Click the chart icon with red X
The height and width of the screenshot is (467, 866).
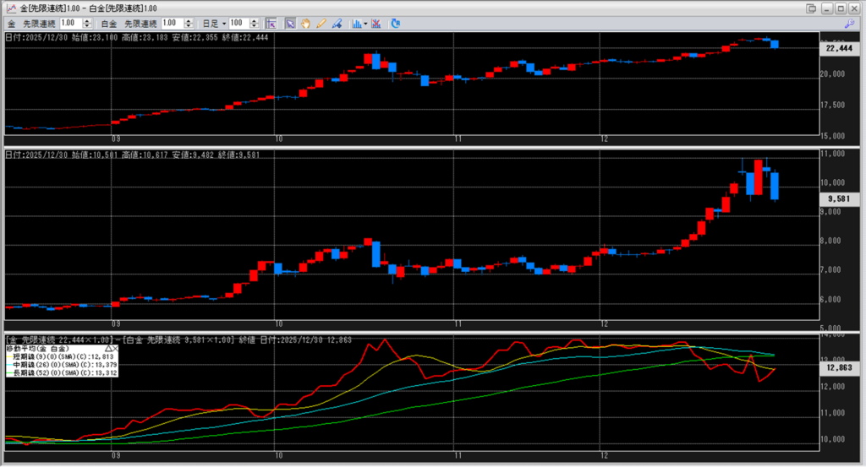tap(375, 23)
